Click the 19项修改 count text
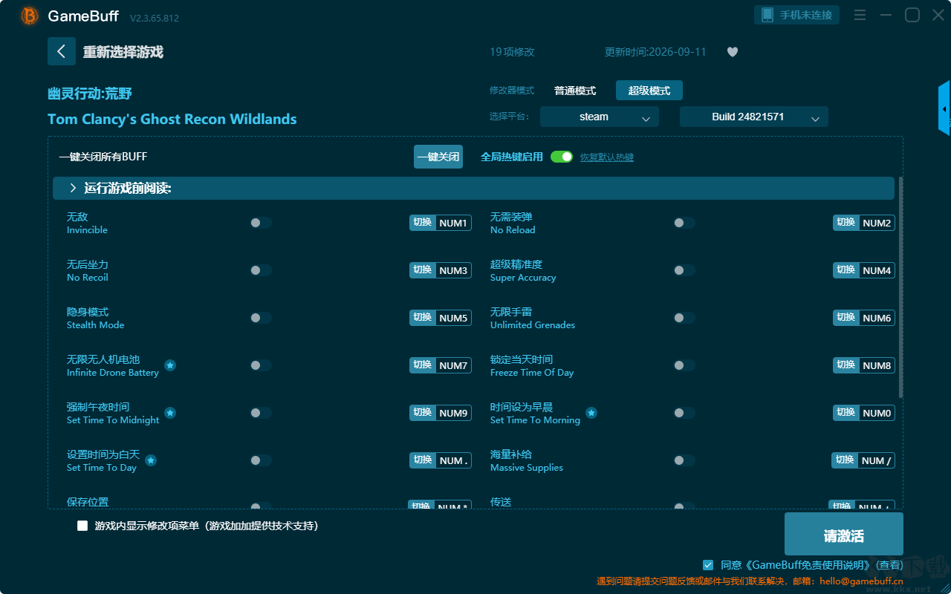 [512, 52]
